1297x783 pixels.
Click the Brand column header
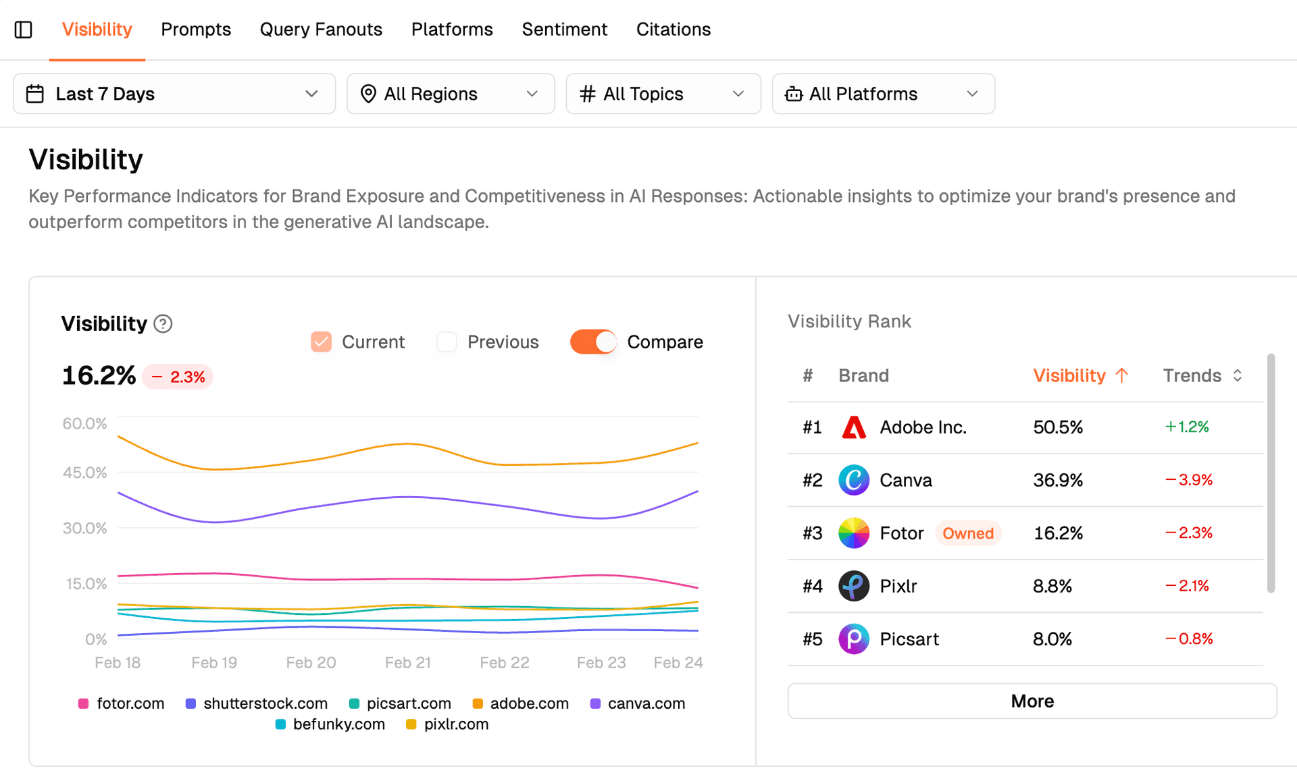863,375
